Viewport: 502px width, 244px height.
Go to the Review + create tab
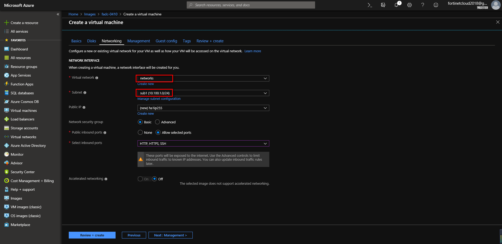[x=210, y=41]
